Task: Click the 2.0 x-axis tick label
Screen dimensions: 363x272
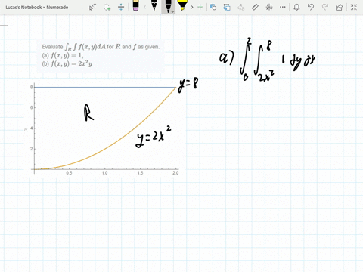Action: click(175, 173)
